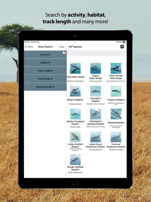Tap the Wi-Fi status icon

click(117, 42)
